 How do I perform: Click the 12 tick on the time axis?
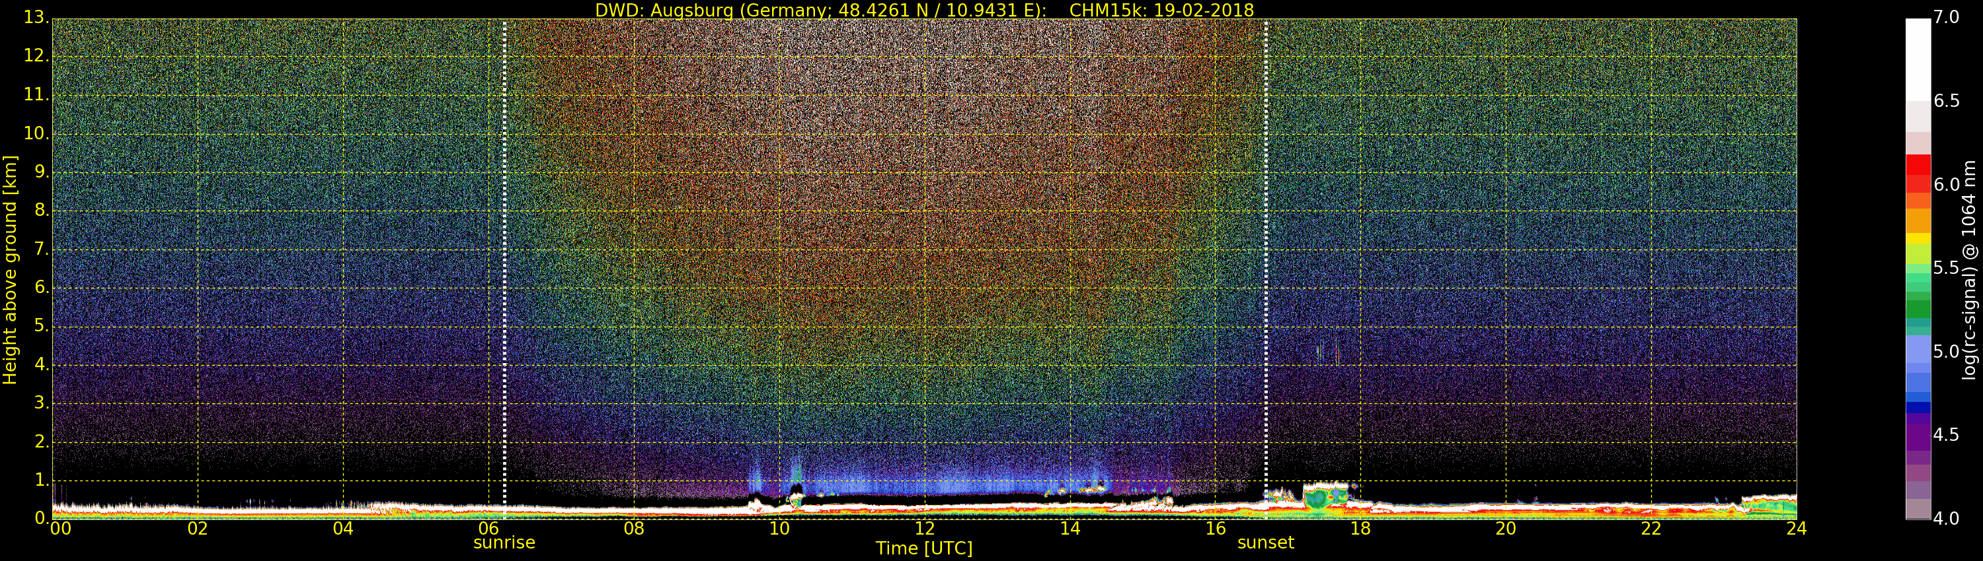coord(924,529)
